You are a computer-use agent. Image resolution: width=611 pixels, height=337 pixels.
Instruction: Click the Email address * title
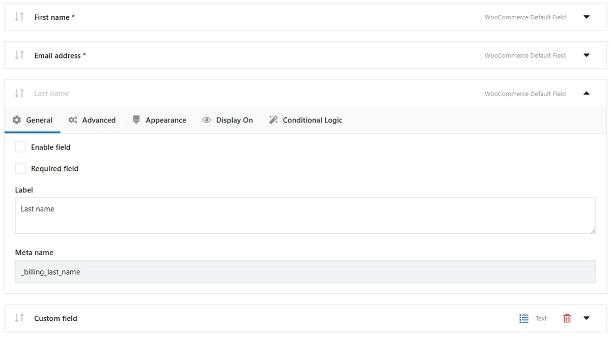click(60, 55)
